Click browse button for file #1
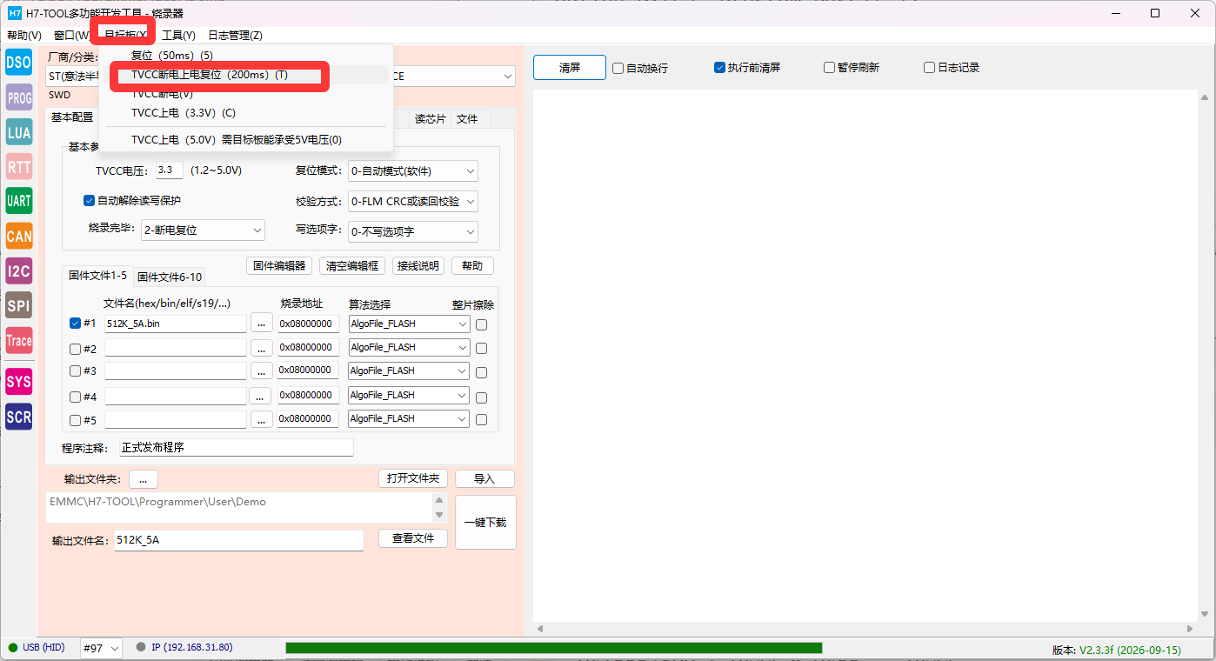The width and height of the screenshot is (1216, 661). pyautogui.click(x=261, y=324)
